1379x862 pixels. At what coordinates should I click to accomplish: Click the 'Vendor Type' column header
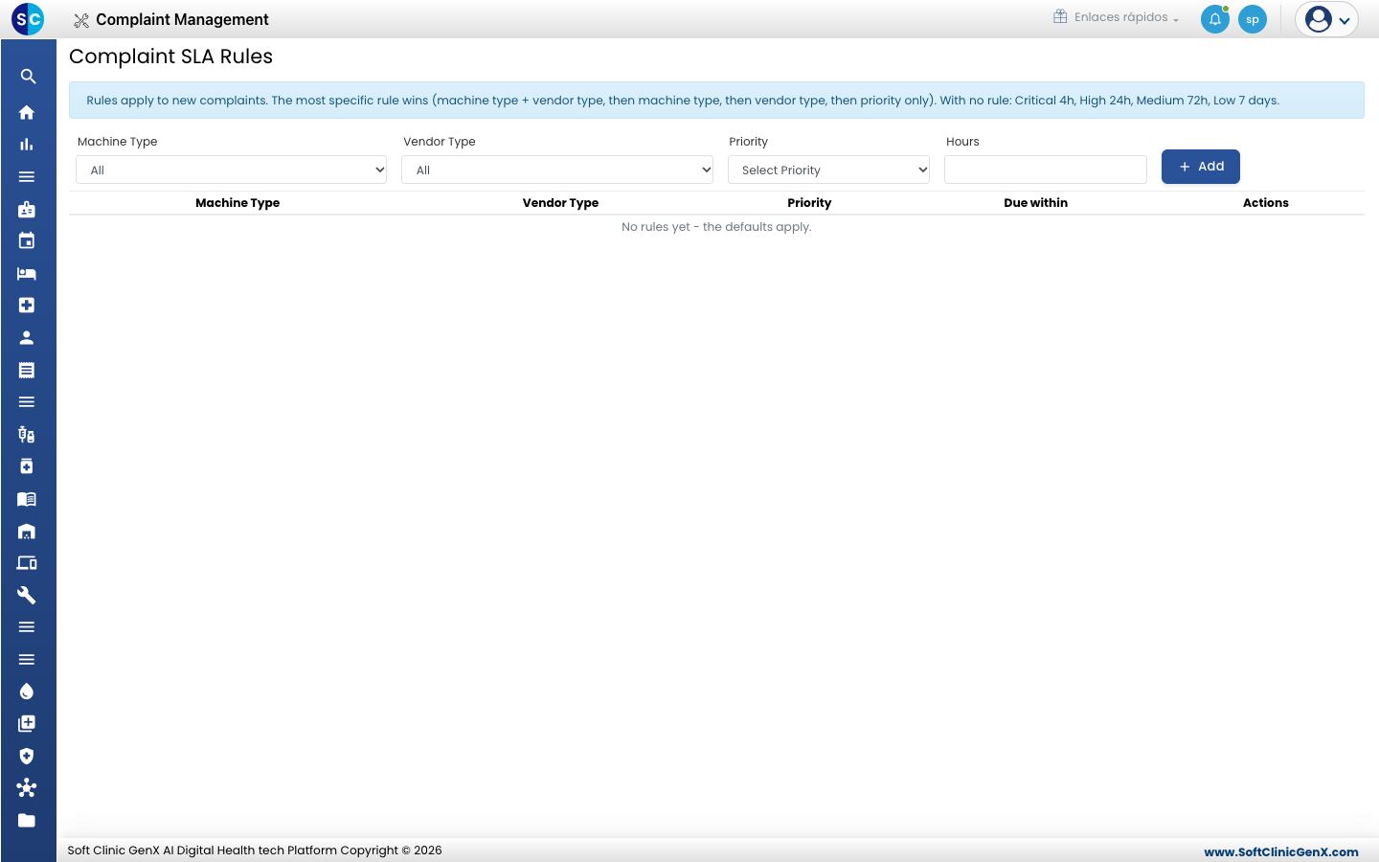[x=560, y=203]
